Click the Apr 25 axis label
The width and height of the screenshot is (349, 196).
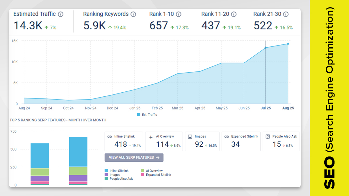point(200,108)
